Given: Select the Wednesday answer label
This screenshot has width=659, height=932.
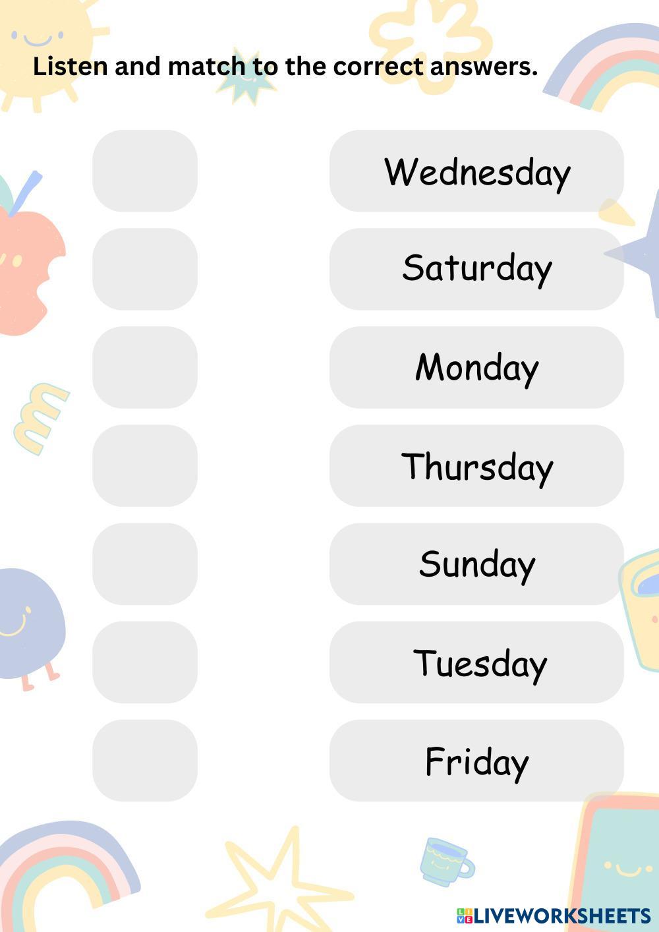Looking at the screenshot, I should click(476, 171).
